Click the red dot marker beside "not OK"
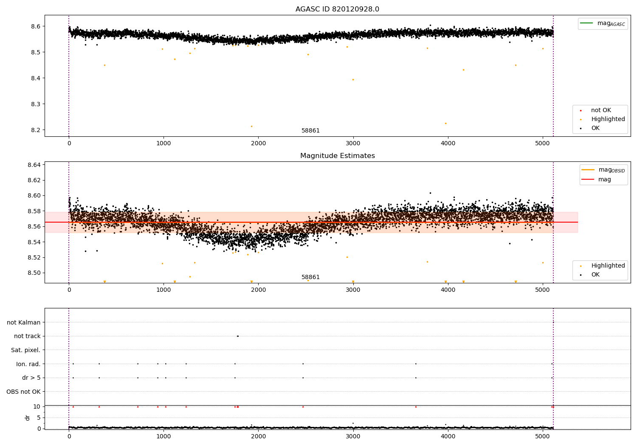This screenshot has width=637, height=446. coord(581,111)
